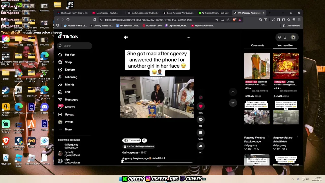Open Discord desktop shortcut
325x183 pixels.
tap(44, 109)
